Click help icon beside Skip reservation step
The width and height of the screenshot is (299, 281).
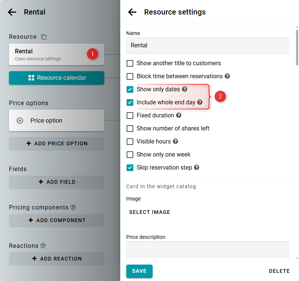[197, 168]
